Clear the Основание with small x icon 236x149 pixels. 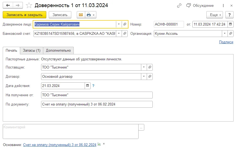pyautogui.click(x=104, y=144)
